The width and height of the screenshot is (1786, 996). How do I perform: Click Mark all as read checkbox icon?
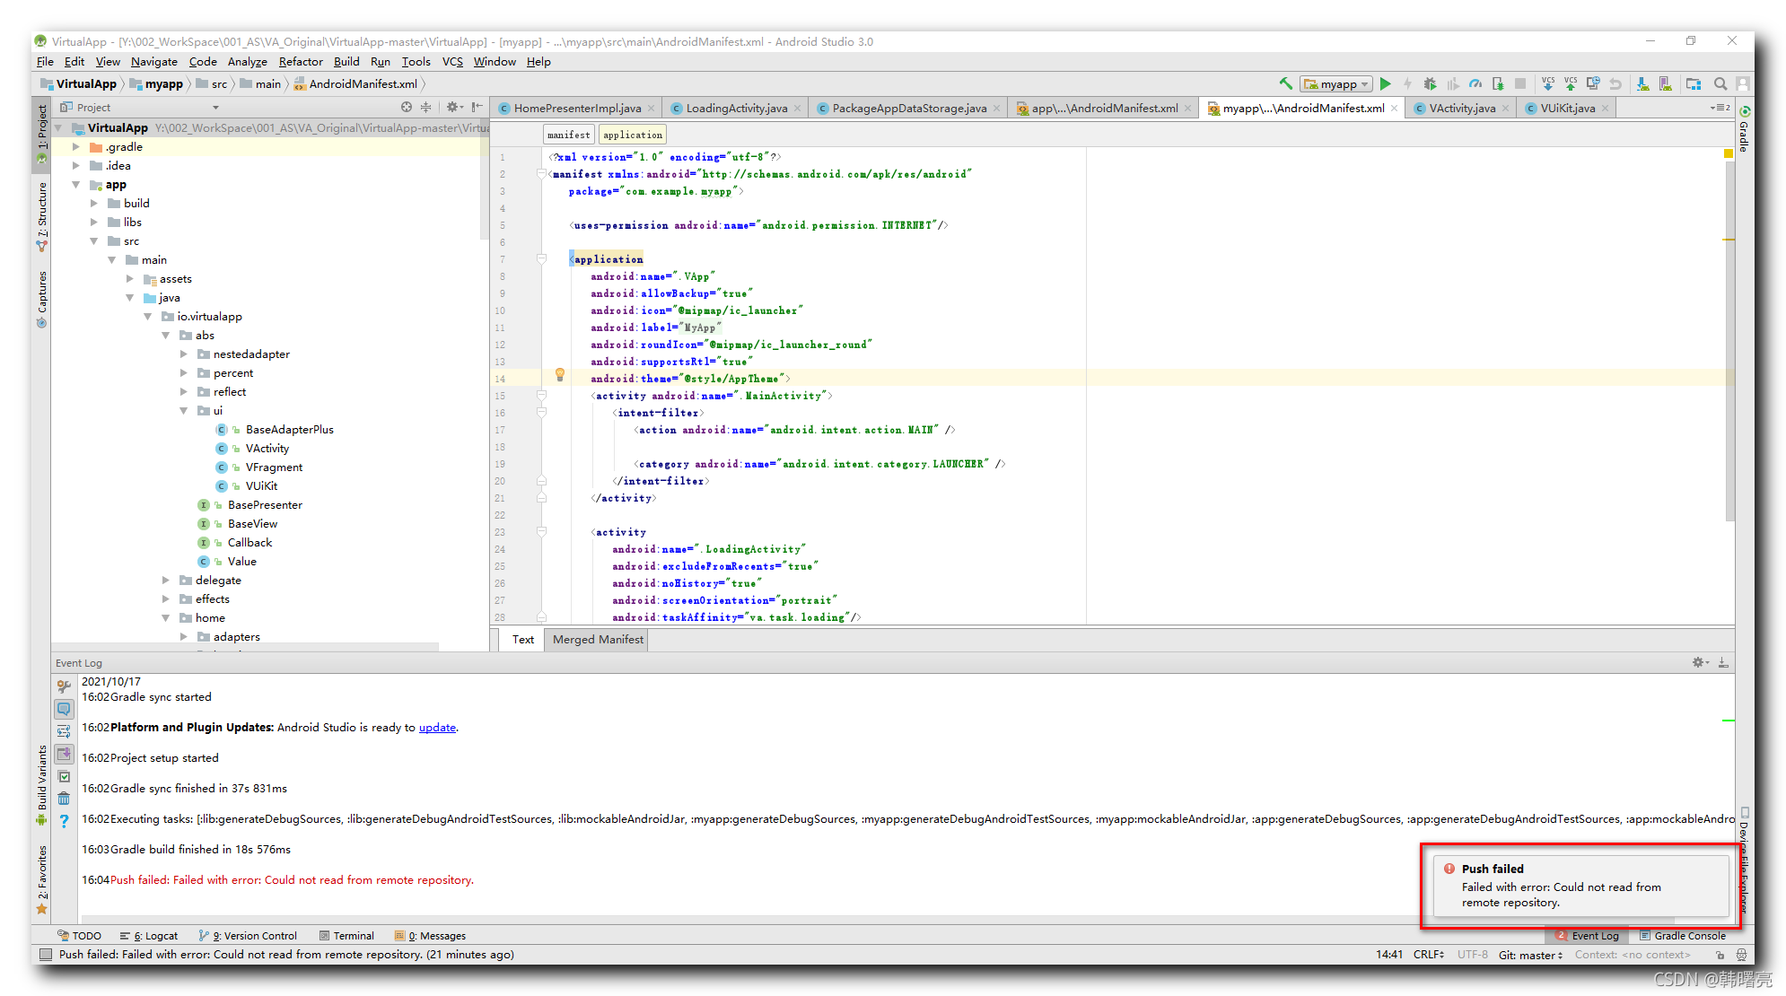tap(64, 776)
